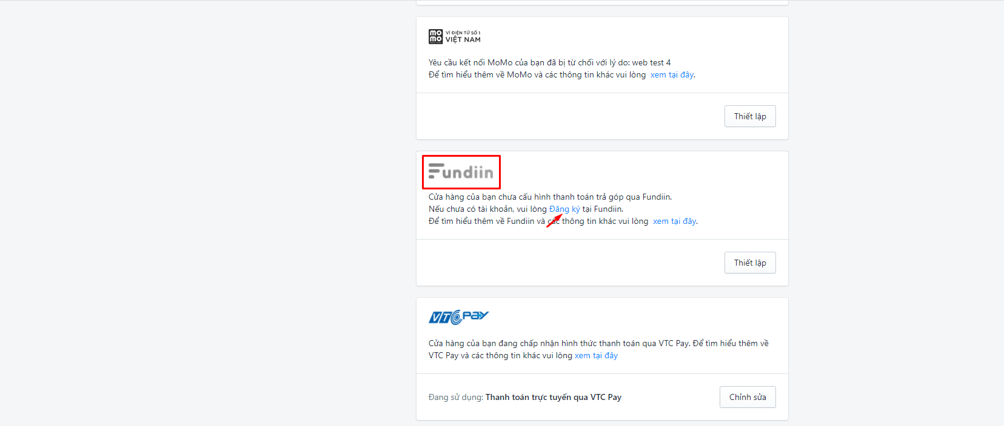Image resolution: width=1004 pixels, height=426 pixels.
Task: Click the "Đang sử dụng" VTC Pay status text
Action: (524, 397)
